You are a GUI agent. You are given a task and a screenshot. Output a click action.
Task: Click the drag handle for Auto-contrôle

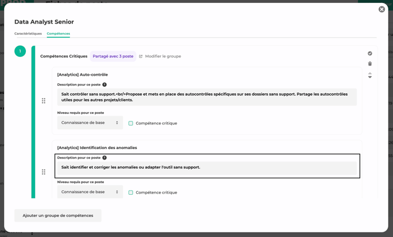43,101
